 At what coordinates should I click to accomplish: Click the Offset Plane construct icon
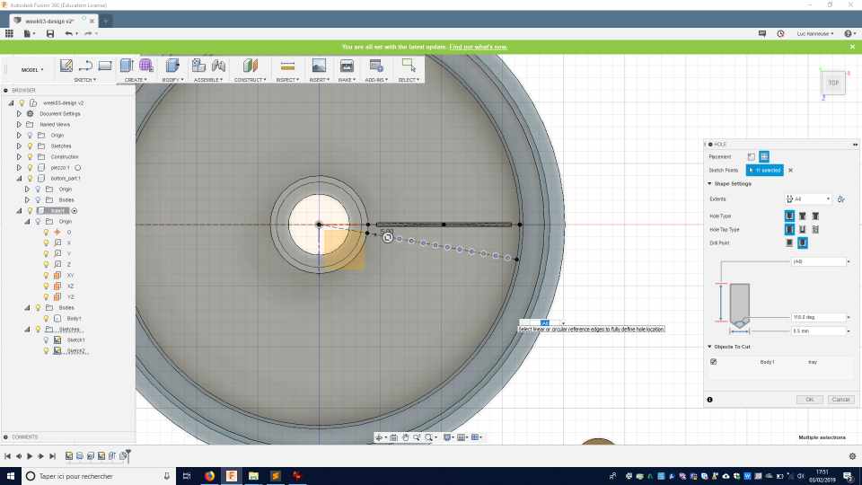pos(251,66)
